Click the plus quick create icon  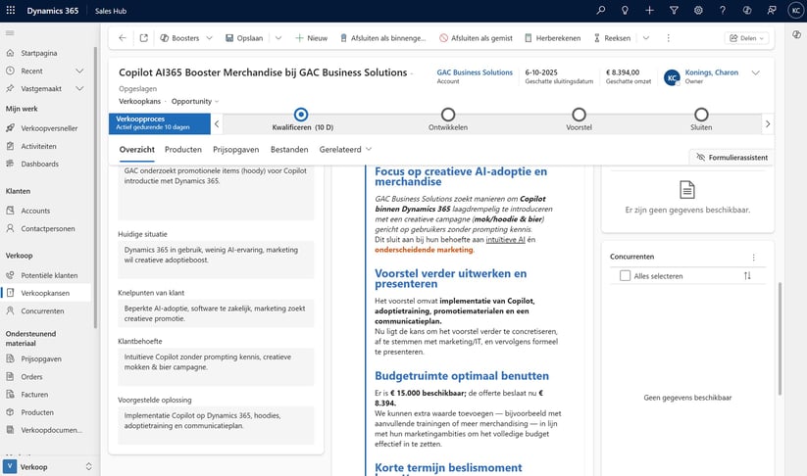649,10
